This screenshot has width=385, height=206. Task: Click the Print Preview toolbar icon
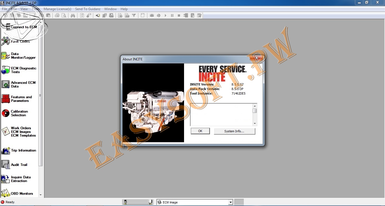[x=64, y=16]
